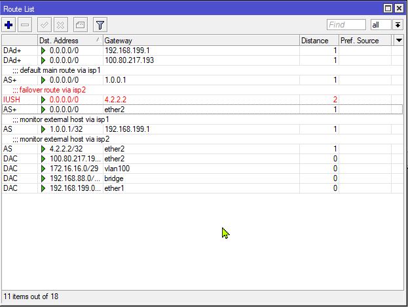Screen dimensions: 408x307
Task: Sort by Distance column header
Action: [x=319, y=41]
